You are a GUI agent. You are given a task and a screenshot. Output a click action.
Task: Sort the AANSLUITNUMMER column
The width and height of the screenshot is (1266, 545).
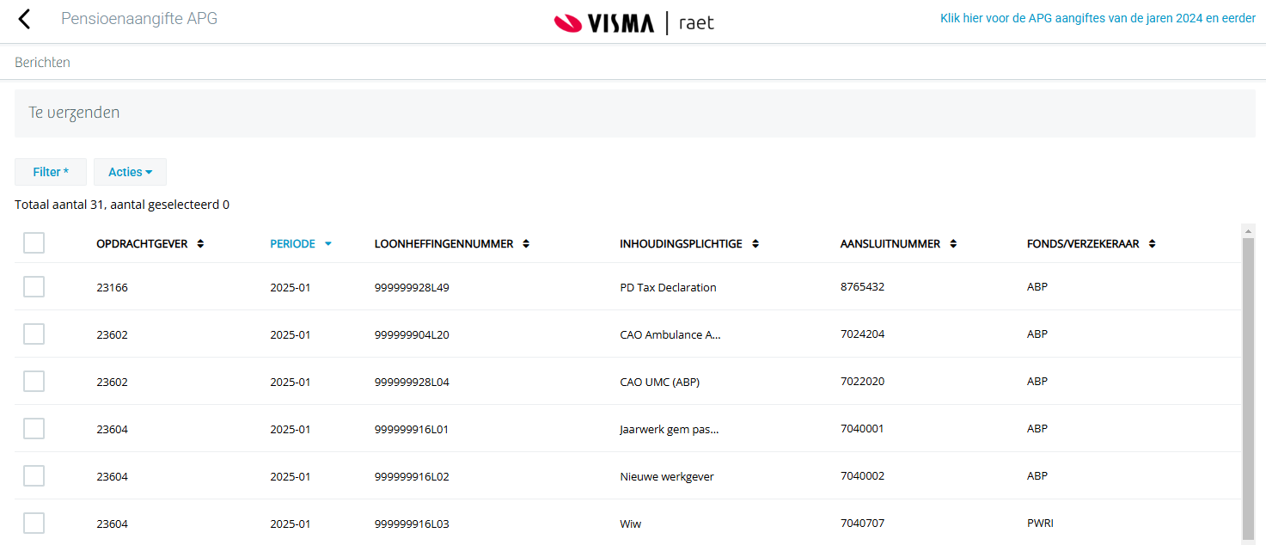[x=953, y=243]
